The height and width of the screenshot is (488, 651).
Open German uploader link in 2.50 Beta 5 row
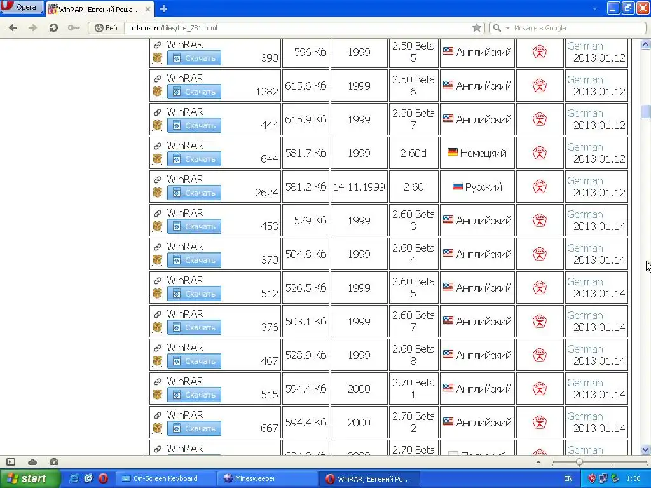(585, 46)
